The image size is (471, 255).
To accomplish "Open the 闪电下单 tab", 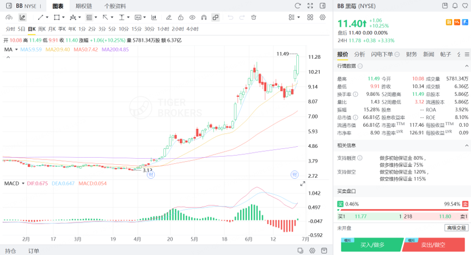I will 382,54.
